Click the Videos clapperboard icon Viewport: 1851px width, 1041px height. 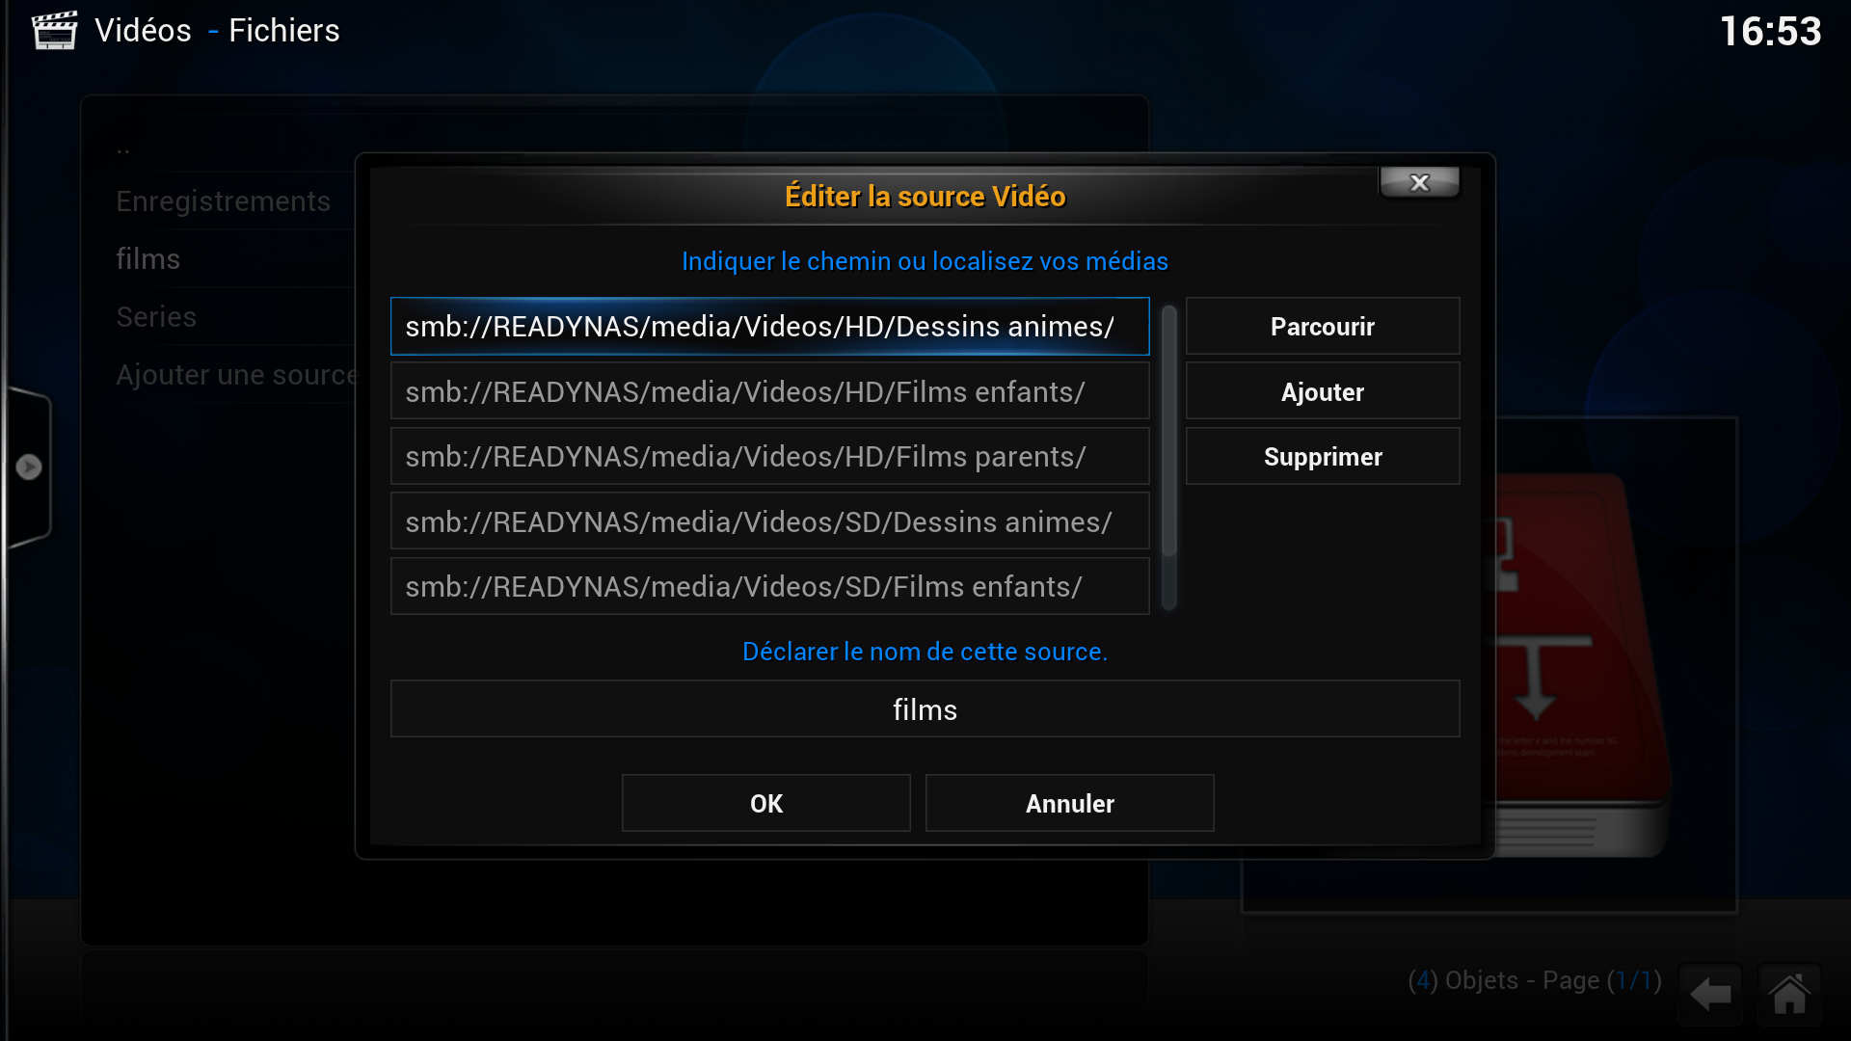point(55,31)
